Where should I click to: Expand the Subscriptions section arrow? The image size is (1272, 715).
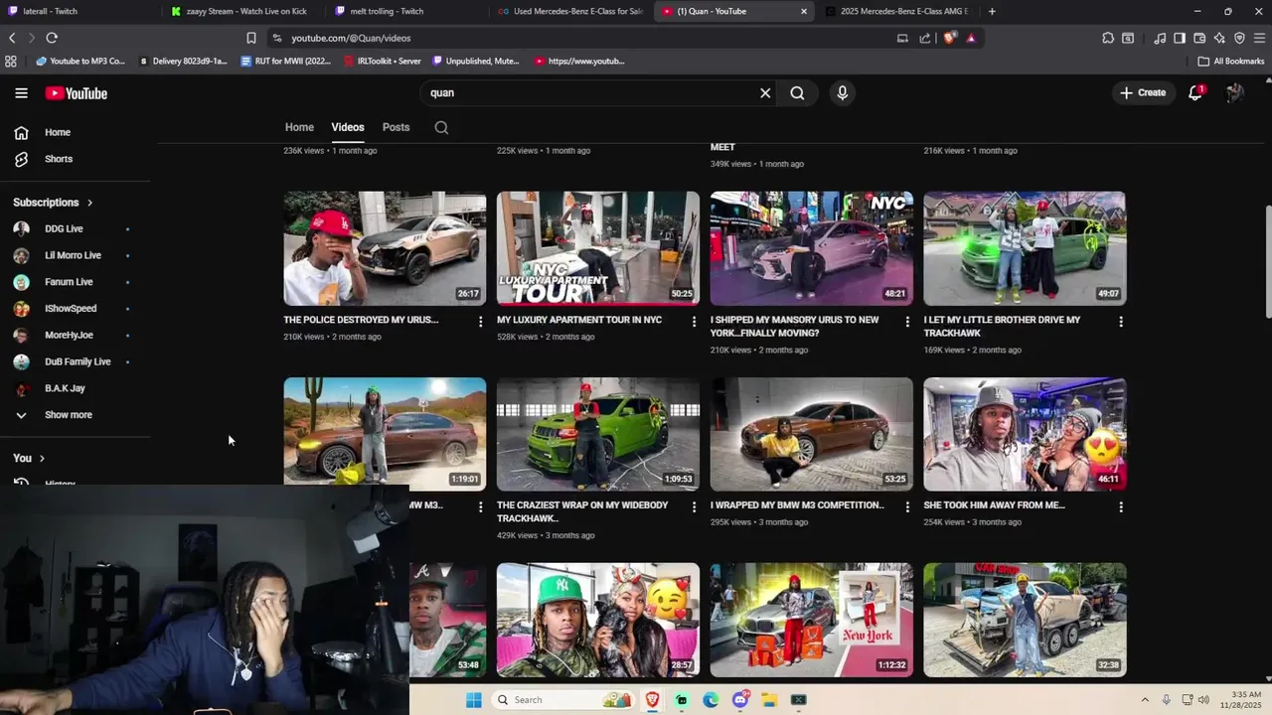[x=89, y=203]
